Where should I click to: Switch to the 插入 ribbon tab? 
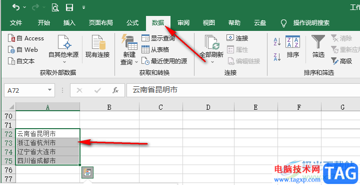(x=69, y=23)
